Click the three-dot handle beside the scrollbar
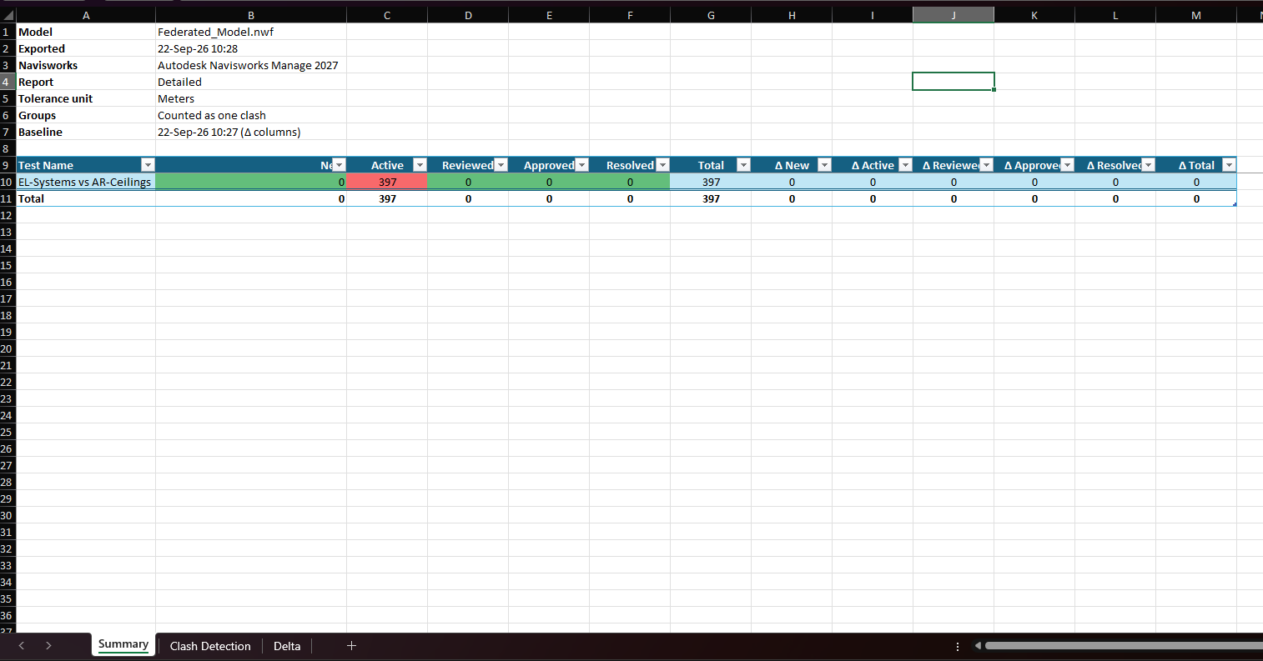The height and width of the screenshot is (661, 1263). (x=958, y=646)
